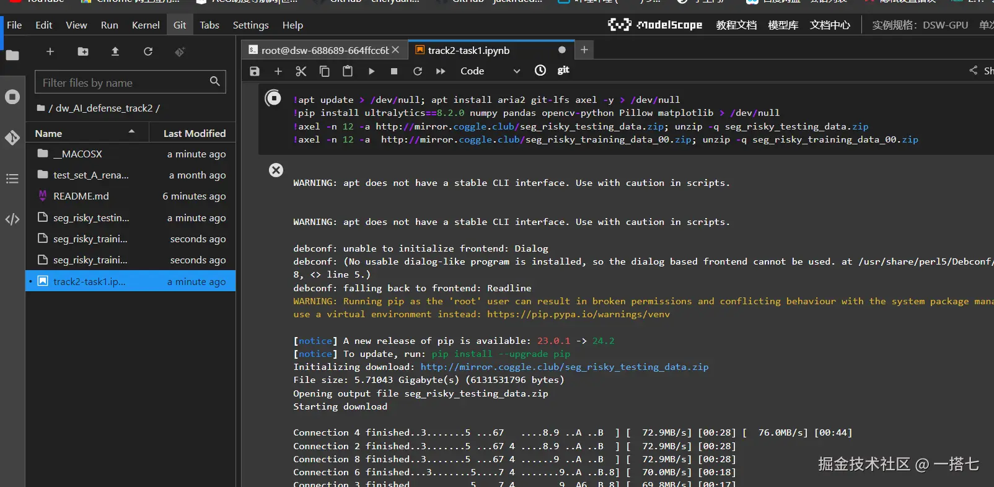
Task: Restart kernel and run all cells
Action: coord(441,71)
